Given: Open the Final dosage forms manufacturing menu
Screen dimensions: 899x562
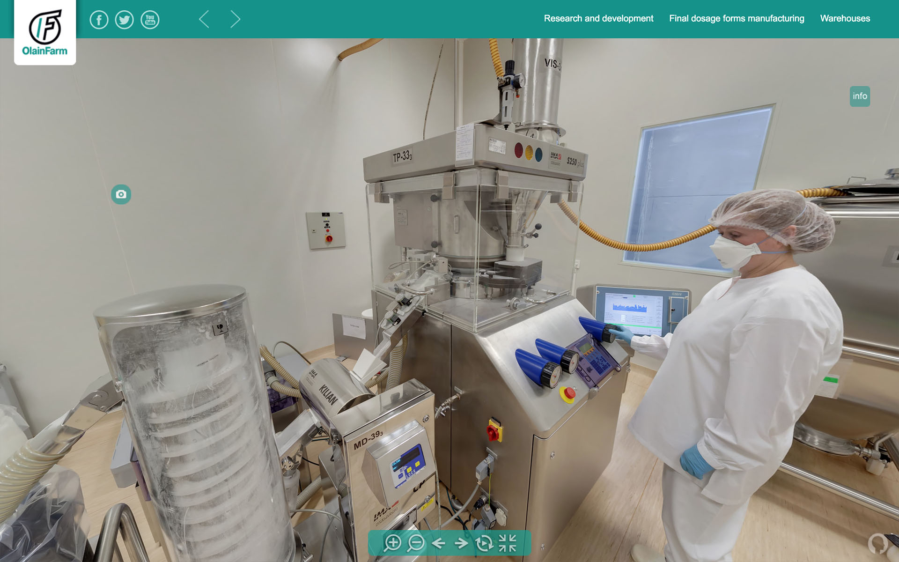Looking at the screenshot, I should point(737,18).
